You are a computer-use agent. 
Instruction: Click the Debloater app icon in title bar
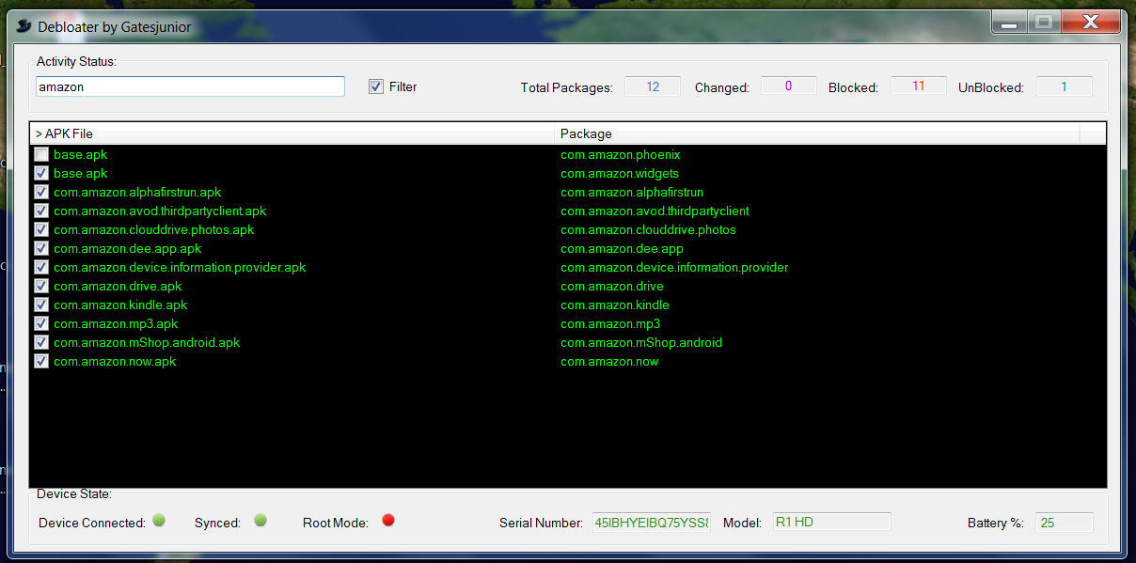click(x=24, y=26)
